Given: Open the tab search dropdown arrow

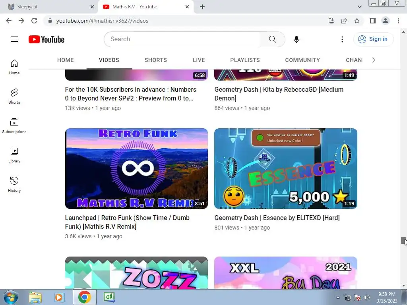Looking at the screenshot, I should pyautogui.click(x=359, y=7).
